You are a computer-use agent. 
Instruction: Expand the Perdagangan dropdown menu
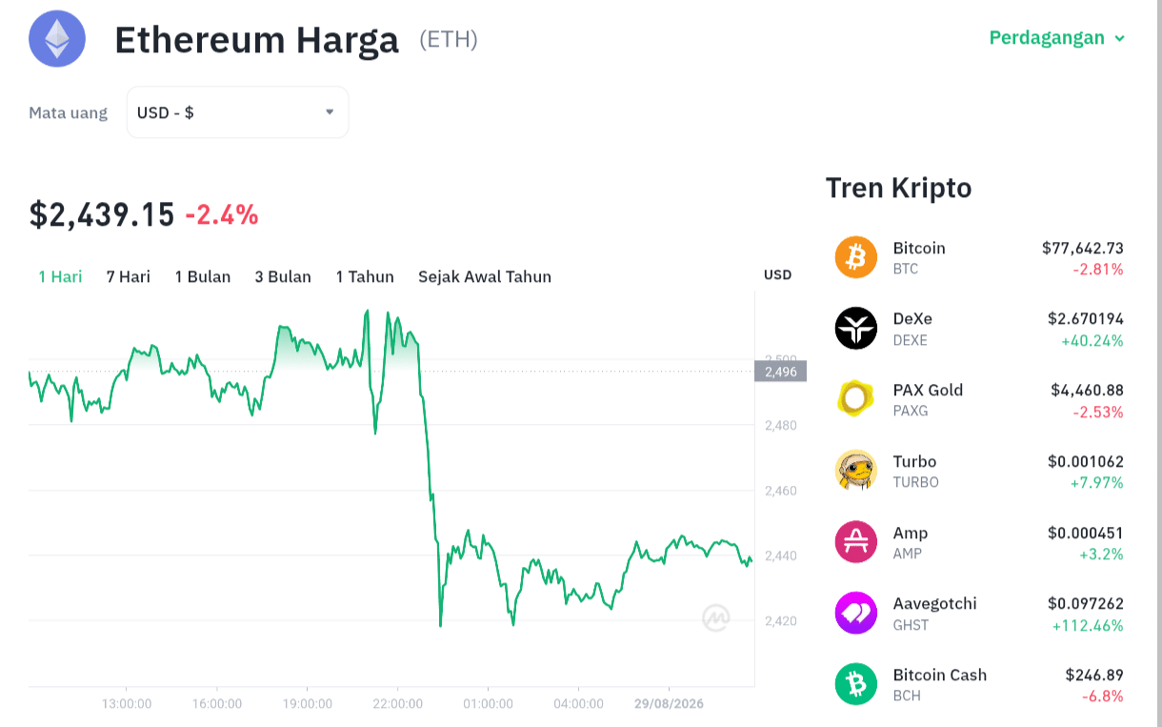1056,38
